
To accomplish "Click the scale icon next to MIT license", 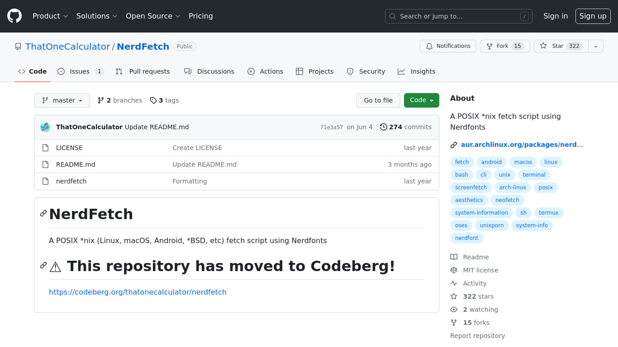I will coord(454,270).
